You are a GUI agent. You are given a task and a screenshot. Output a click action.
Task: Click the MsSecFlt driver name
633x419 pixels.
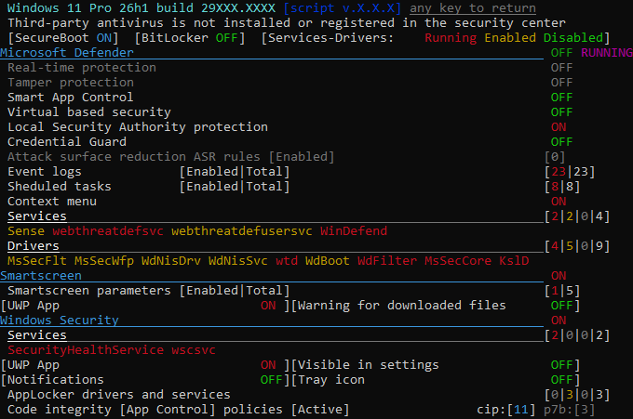37,261
